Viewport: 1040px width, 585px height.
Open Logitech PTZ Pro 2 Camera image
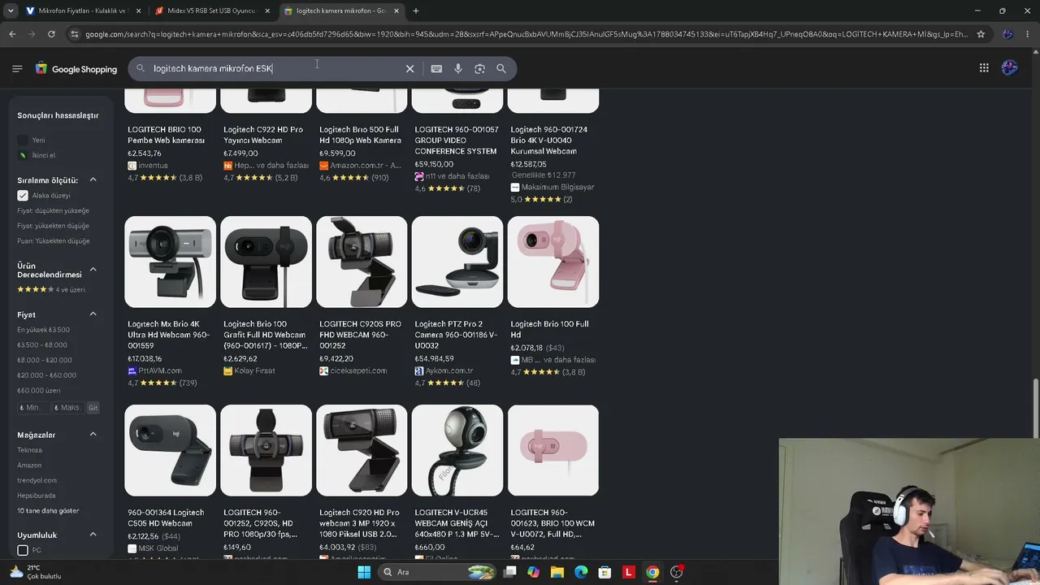coord(457,262)
